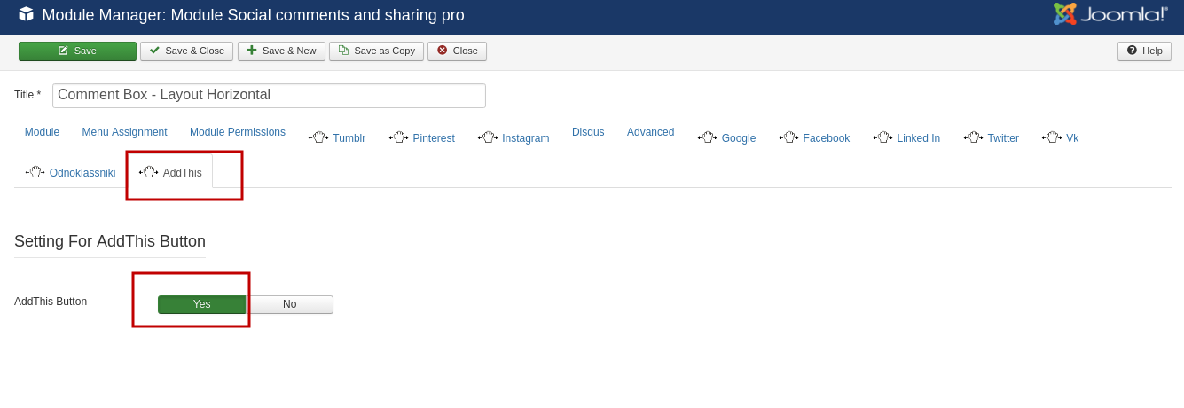Click the hand icon beside the Odnoklassniki tab

click(x=35, y=172)
